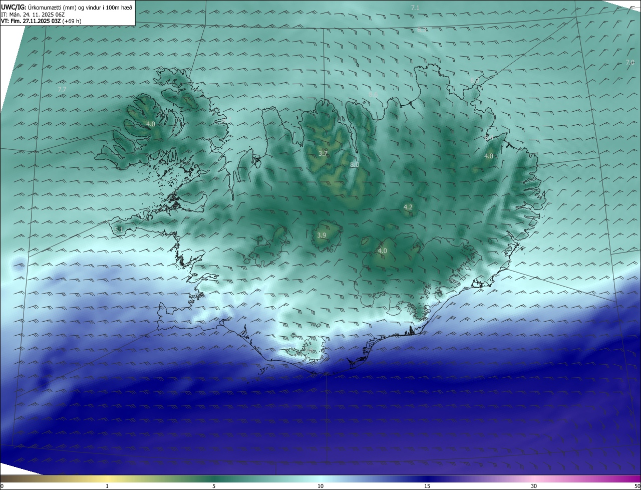
Task: Click the 7.0 value label over the sea
Action: pyautogui.click(x=630, y=62)
